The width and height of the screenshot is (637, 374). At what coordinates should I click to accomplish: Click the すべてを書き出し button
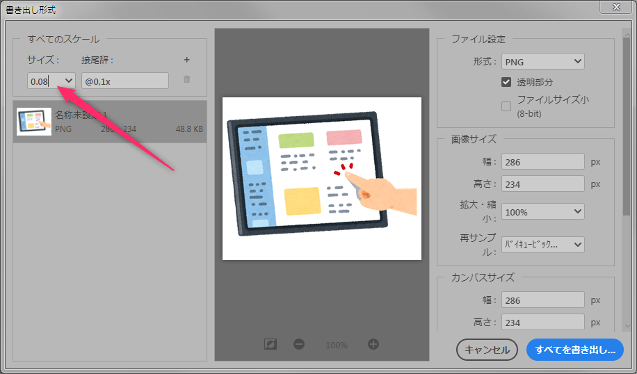(x=574, y=350)
